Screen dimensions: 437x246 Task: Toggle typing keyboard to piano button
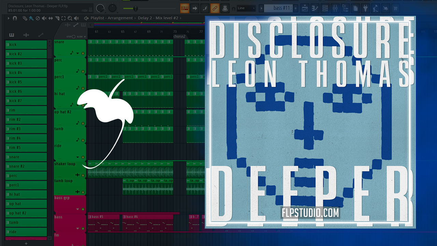[x=185, y=8]
